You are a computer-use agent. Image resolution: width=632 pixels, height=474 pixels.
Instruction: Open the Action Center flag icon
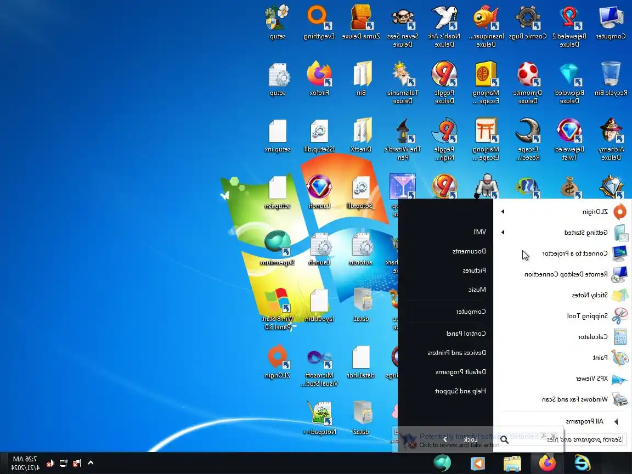[77, 463]
